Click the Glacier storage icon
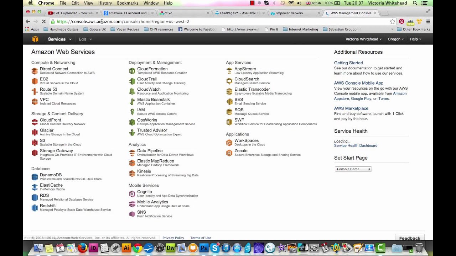 click(x=35, y=132)
